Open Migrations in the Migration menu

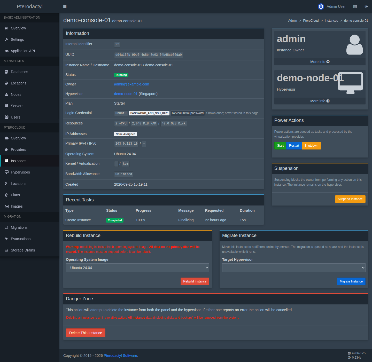(30, 227)
